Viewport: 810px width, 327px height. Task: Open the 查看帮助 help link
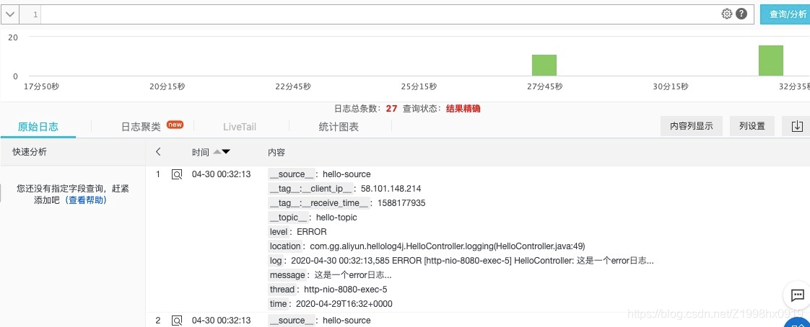pyautogui.click(x=86, y=200)
